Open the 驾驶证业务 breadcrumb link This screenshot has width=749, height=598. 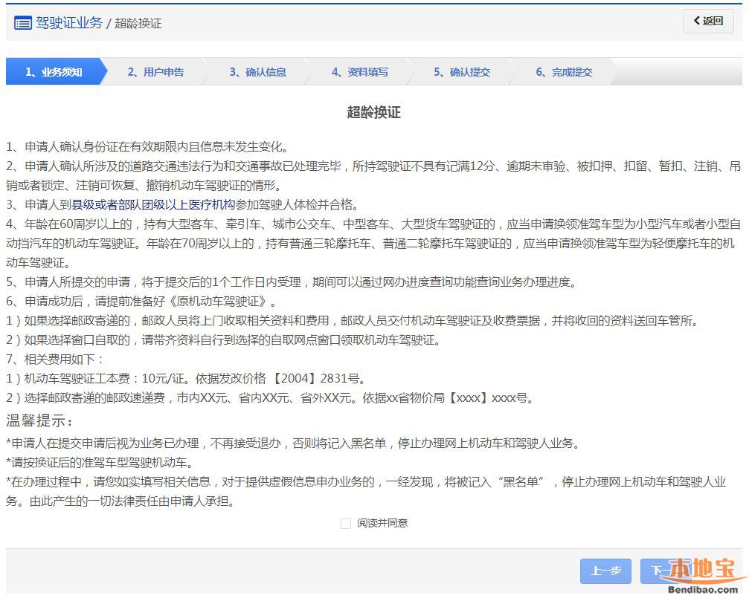pyautogui.click(x=69, y=23)
